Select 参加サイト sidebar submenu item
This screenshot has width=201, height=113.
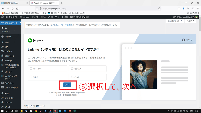tap(6, 32)
